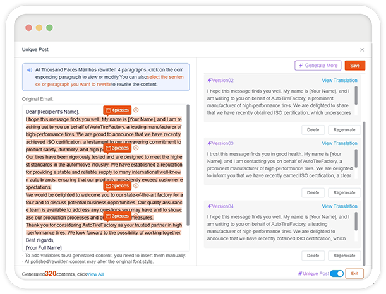Delete Version03
Screen dimensions: 386x294
(x=313, y=192)
